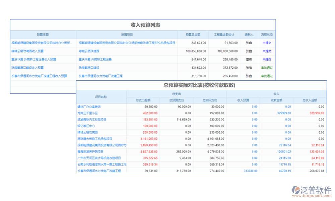Click 未提交 status in 绿城云栖玫瑰园 row
Screen dimensions: 335x201
267,51
